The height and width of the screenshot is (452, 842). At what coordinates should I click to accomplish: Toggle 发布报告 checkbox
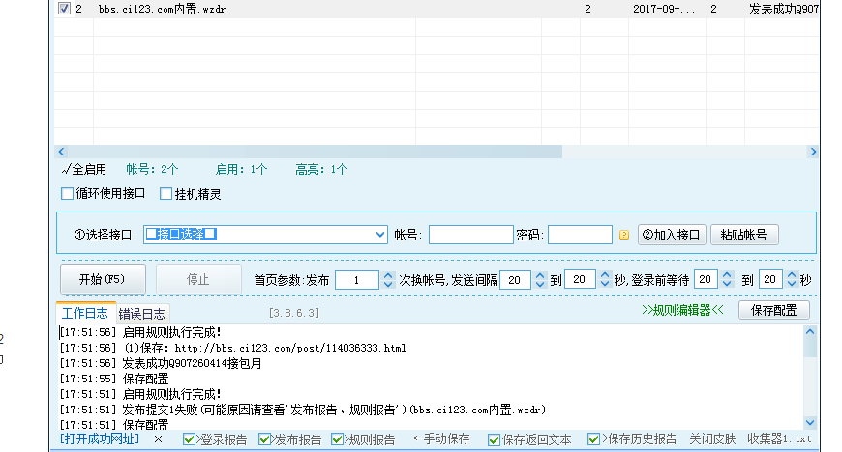(263, 439)
